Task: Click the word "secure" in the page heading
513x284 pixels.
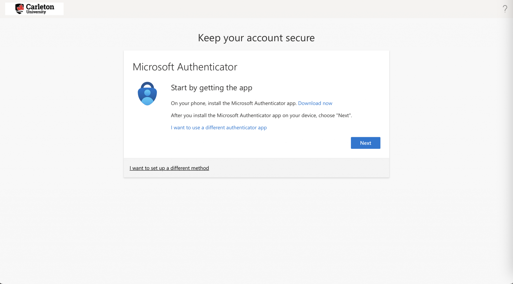Action: click(x=300, y=38)
